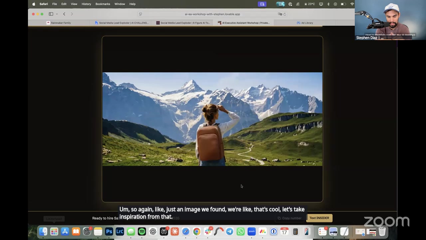Open the View menu
426x240 pixels.
click(74, 4)
